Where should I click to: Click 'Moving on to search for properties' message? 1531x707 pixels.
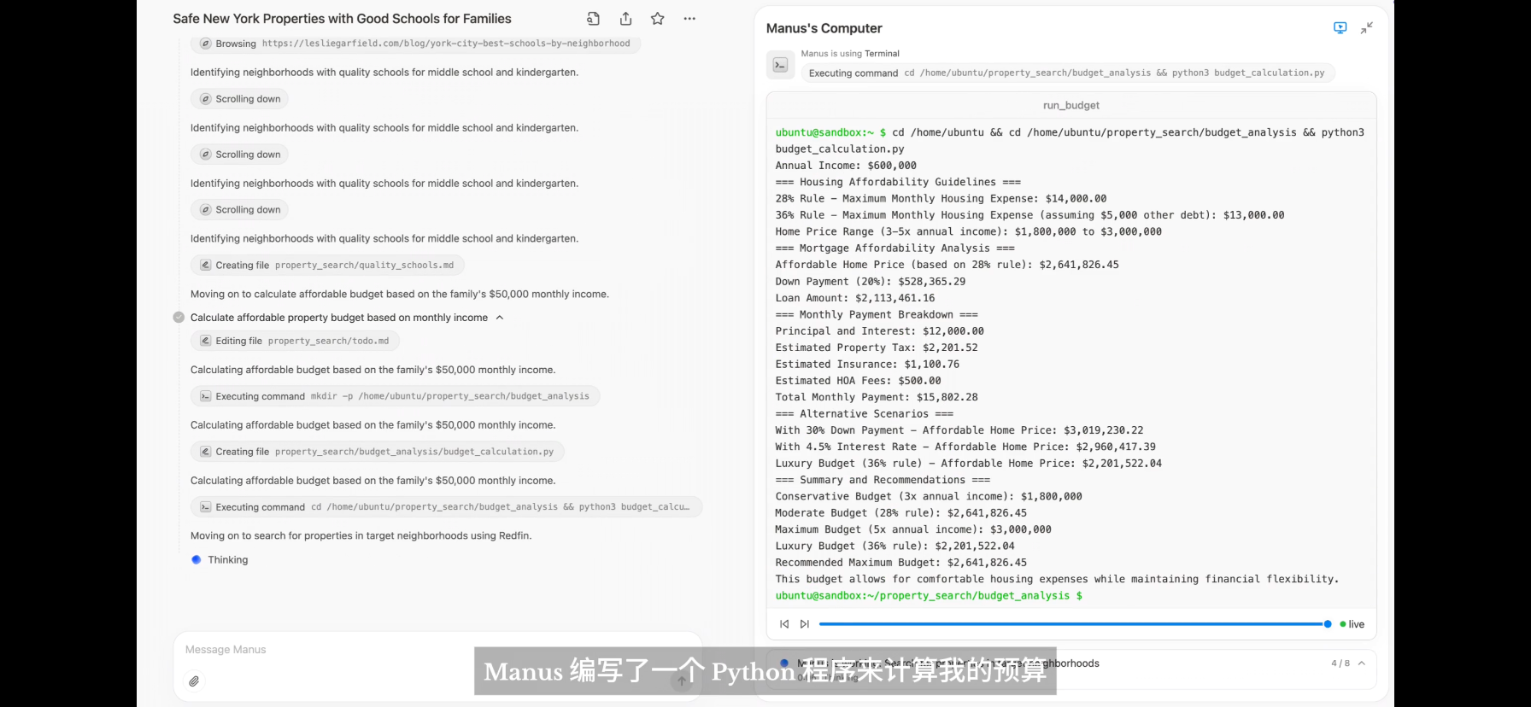(x=361, y=536)
